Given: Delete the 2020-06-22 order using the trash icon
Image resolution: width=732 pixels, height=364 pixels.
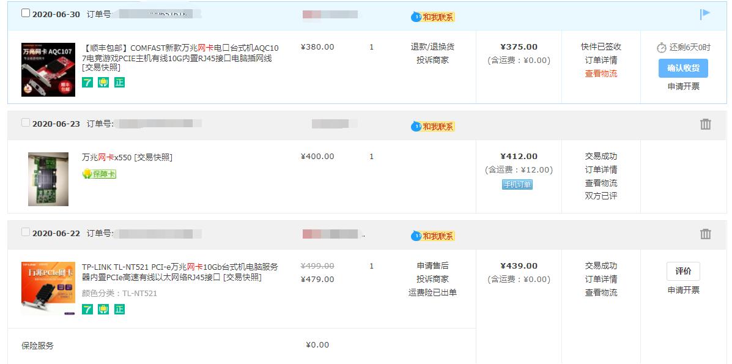Looking at the screenshot, I should [706, 234].
